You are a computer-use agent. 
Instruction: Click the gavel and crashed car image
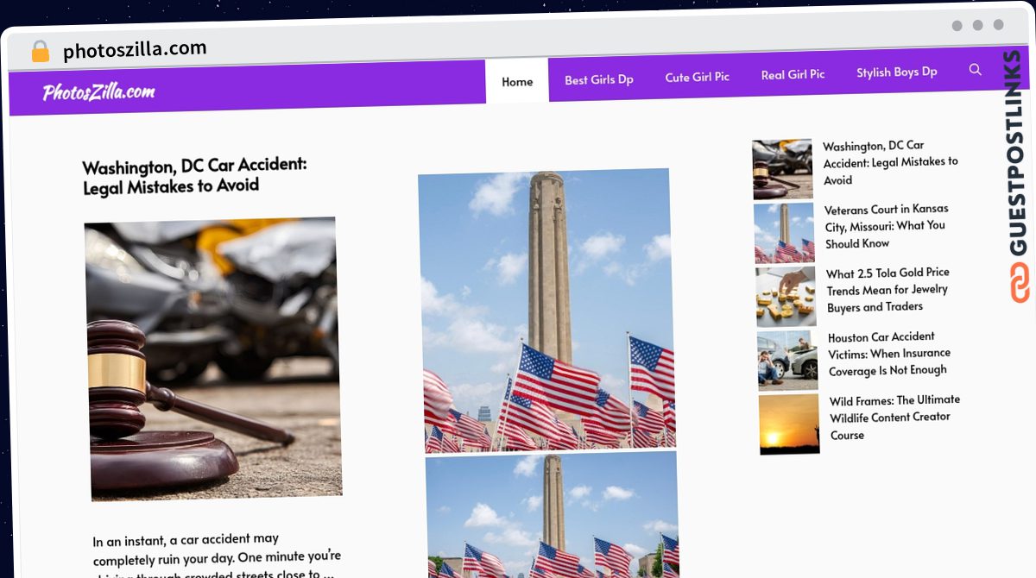click(x=213, y=358)
